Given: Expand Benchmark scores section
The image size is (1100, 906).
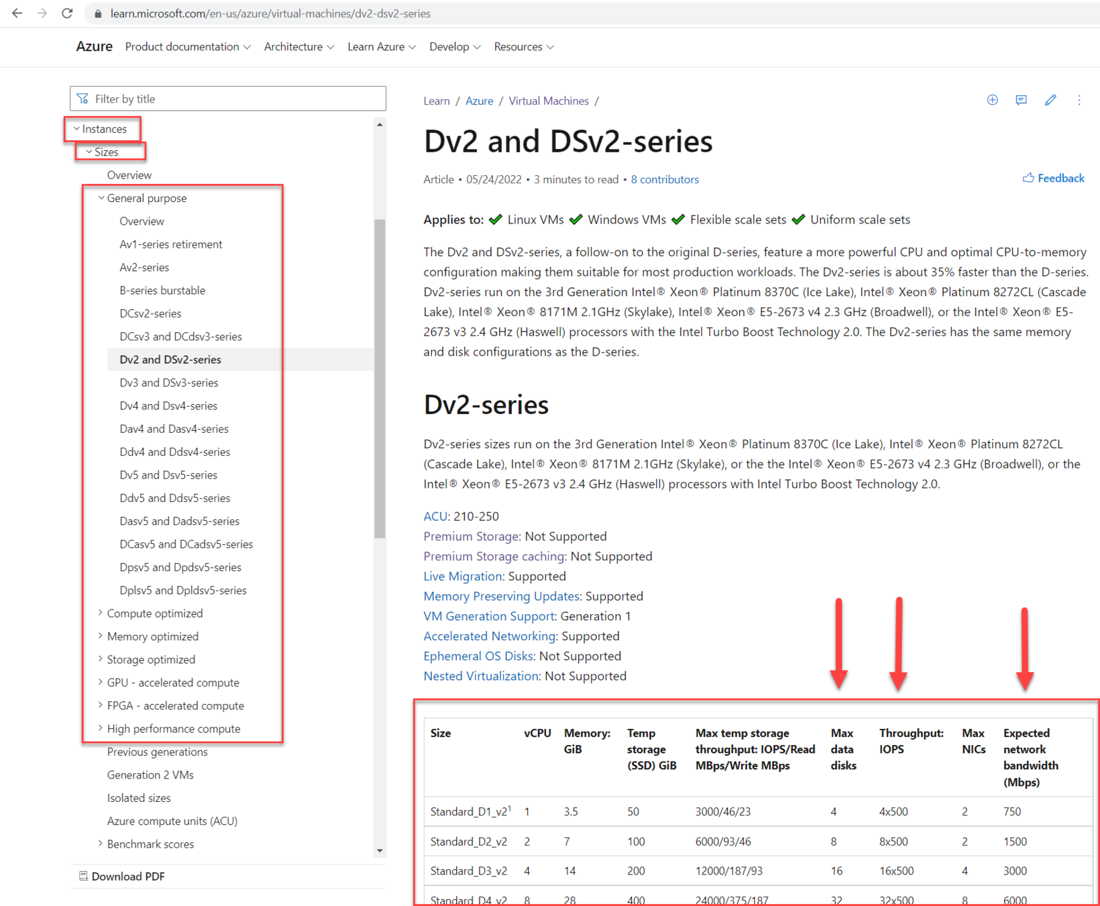Looking at the screenshot, I should click(x=101, y=844).
